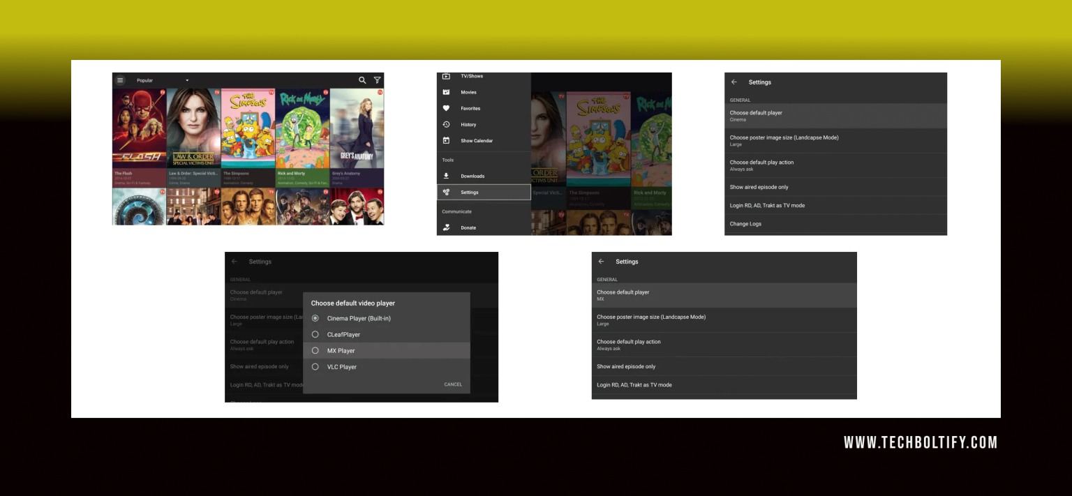
Task: Choose MX Player as default video player
Action: [315, 350]
